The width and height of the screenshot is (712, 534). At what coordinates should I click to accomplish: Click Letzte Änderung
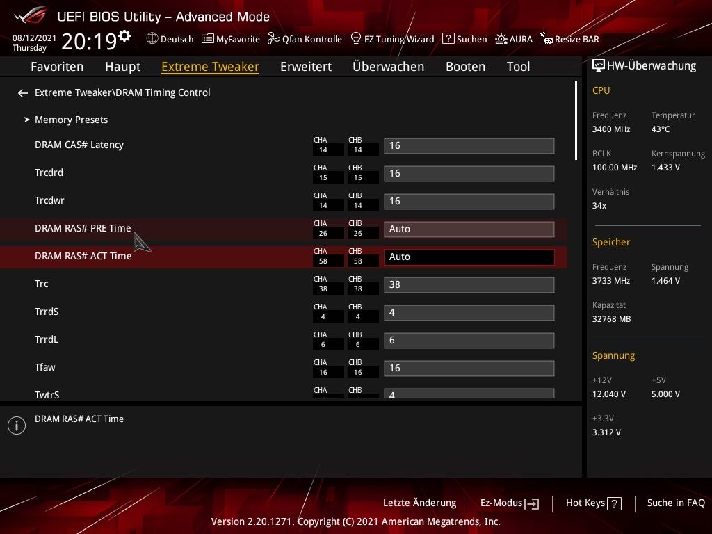point(419,503)
